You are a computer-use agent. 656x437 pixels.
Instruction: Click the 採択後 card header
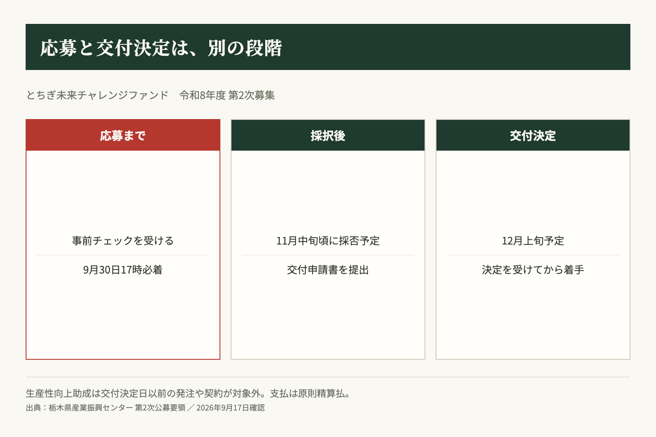328,135
